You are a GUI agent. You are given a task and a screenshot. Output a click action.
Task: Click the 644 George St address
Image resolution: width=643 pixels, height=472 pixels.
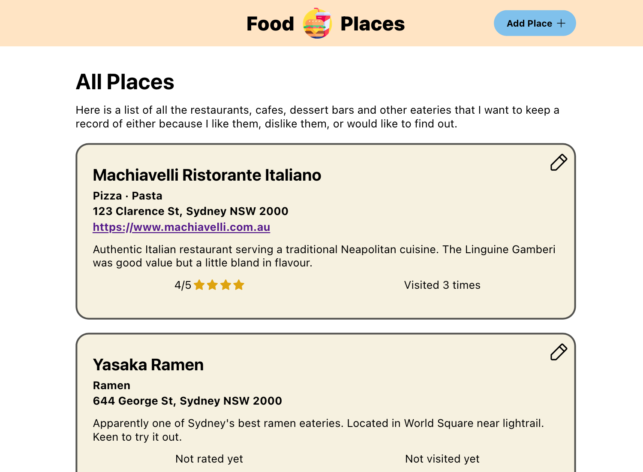(x=187, y=401)
